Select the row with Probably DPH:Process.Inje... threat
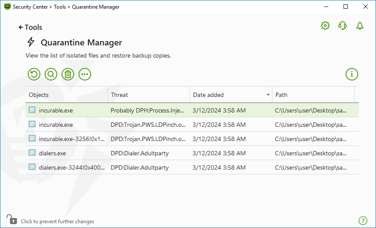 pyautogui.click(x=192, y=110)
